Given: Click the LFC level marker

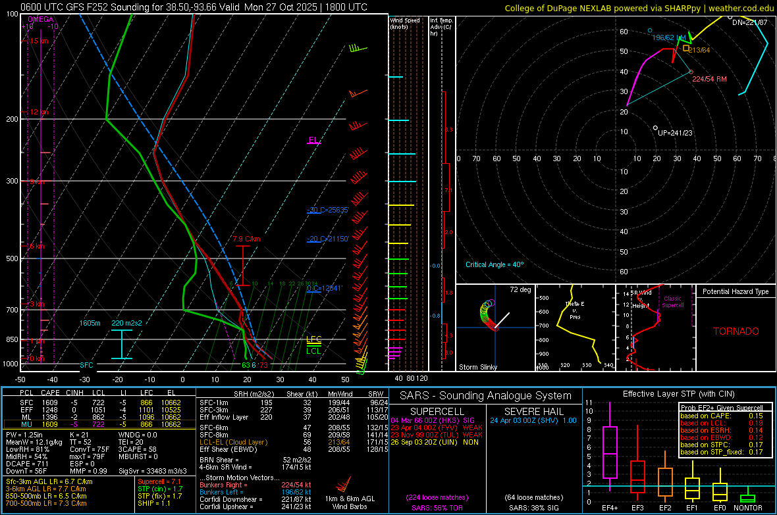Looking at the screenshot, I should click(x=313, y=340).
